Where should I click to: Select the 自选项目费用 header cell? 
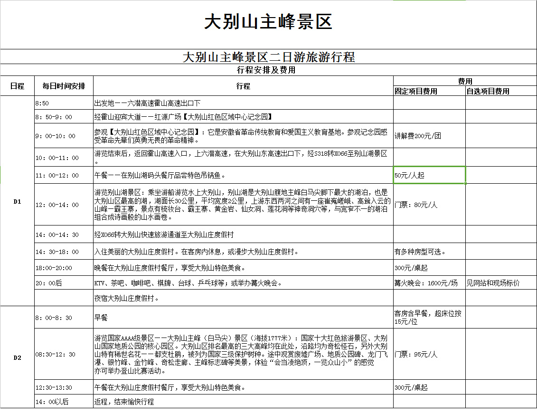tap(501, 91)
